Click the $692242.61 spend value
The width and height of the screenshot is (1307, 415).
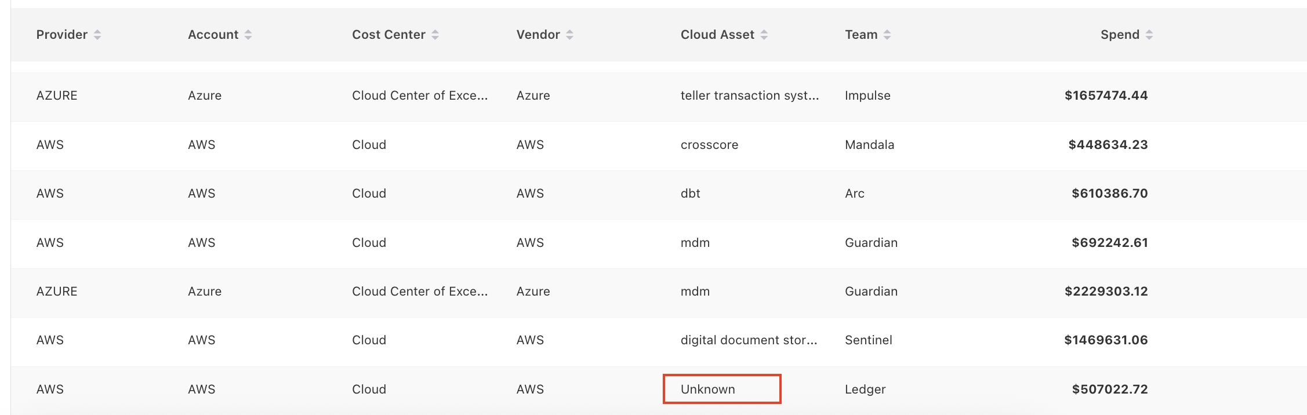[x=1109, y=243]
